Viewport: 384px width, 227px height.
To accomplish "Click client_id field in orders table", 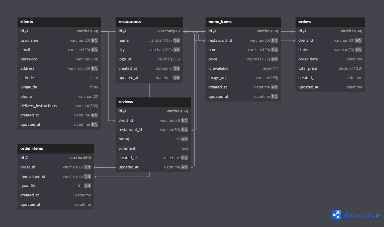I will (x=330, y=40).
